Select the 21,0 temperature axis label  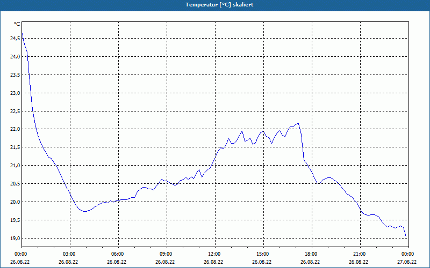pos(15,166)
